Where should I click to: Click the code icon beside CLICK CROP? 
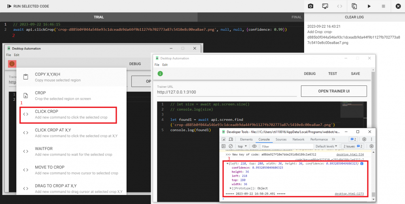pos(26,114)
